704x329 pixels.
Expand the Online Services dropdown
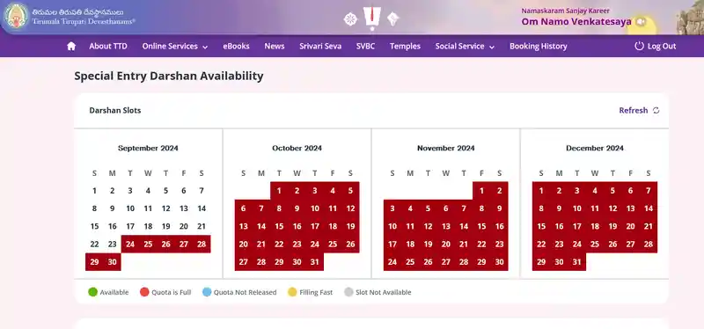tap(174, 47)
